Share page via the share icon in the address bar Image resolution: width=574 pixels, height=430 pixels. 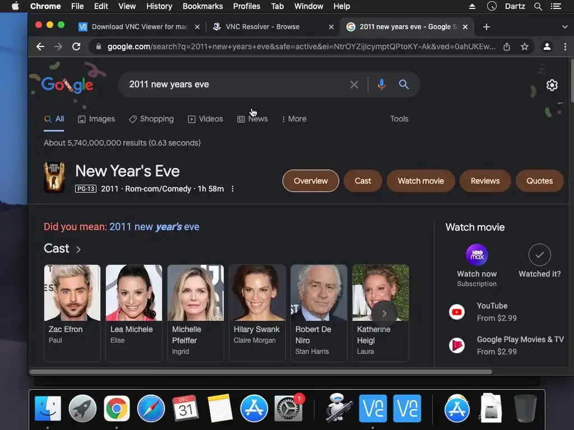click(507, 46)
